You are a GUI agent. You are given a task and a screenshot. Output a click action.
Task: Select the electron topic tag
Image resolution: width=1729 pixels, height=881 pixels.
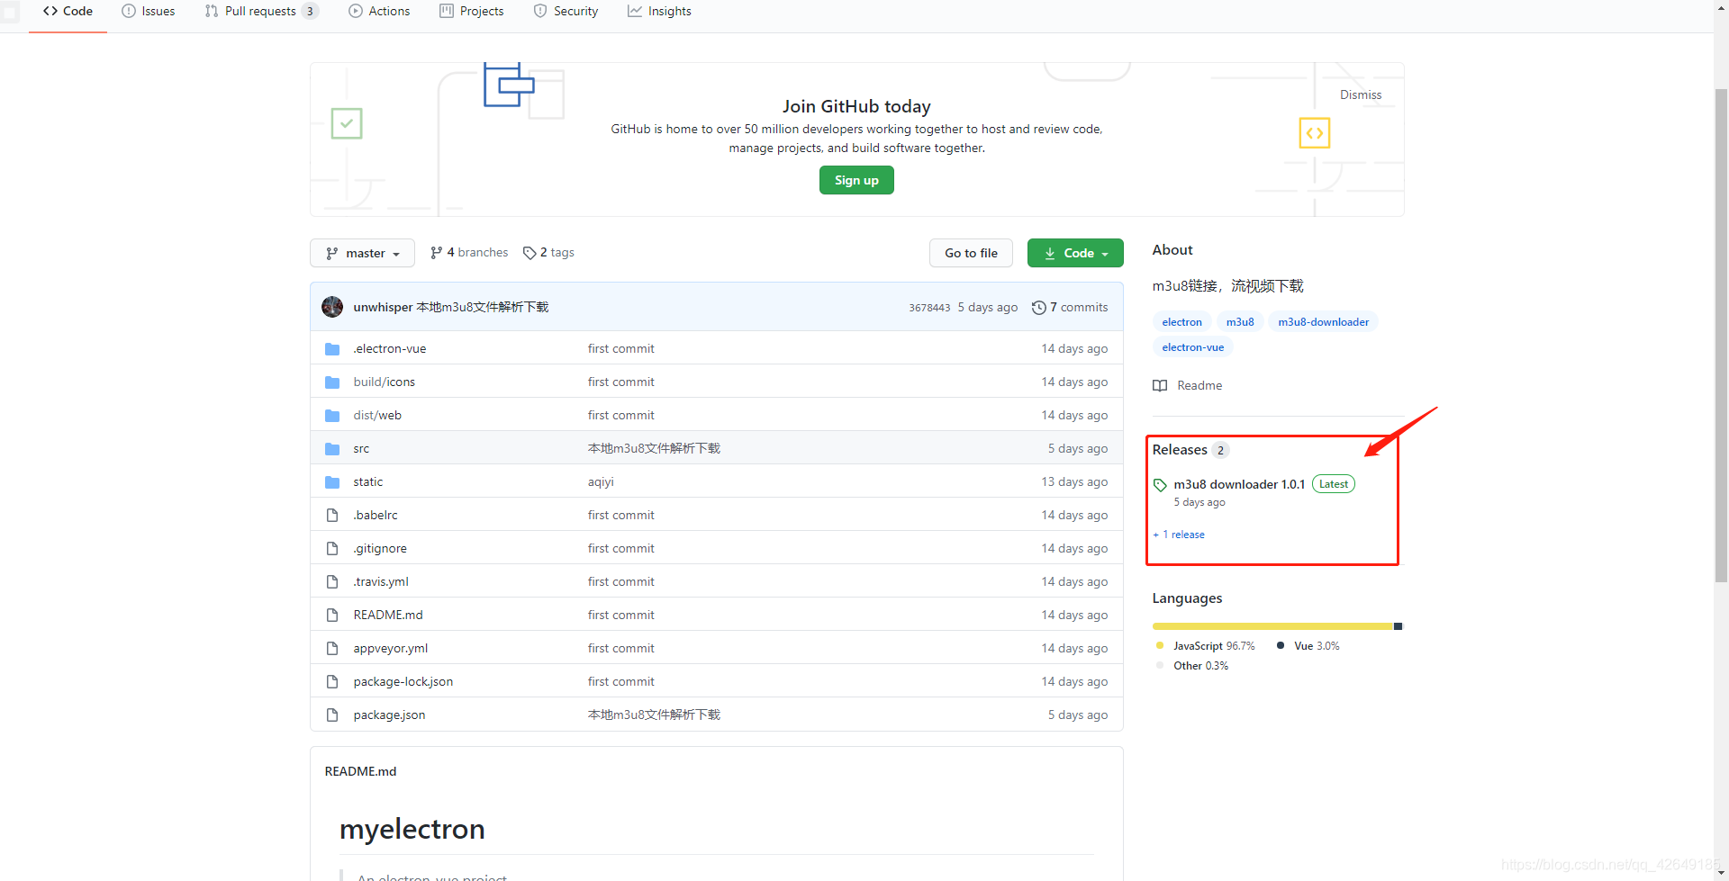[x=1181, y=321]
